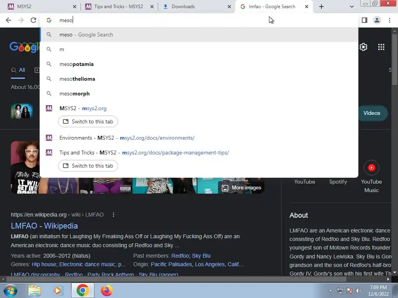398x298 pixels.
Task: Click the Chrome taskbar icon
Action: 82,290
